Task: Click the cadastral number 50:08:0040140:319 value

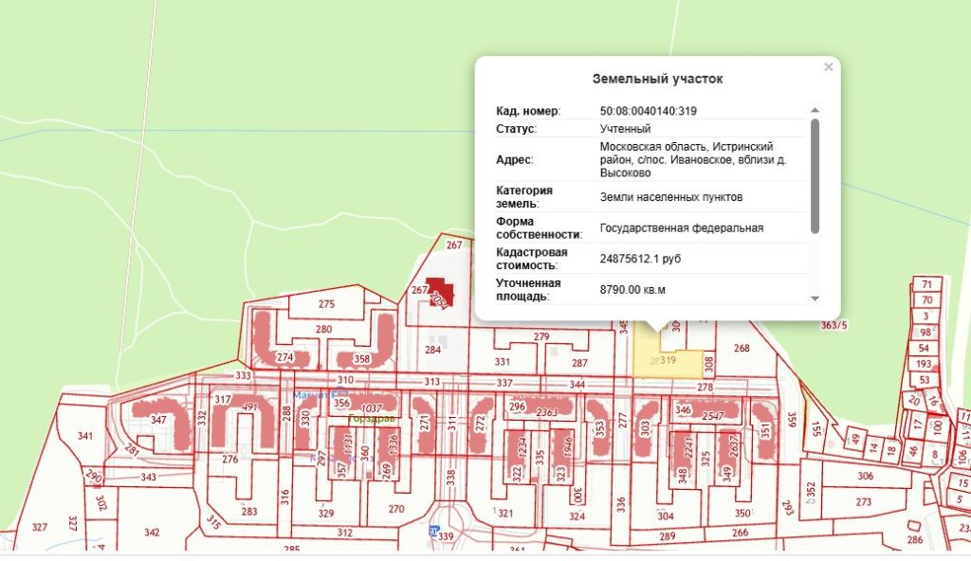Action: tap(649, 111)
